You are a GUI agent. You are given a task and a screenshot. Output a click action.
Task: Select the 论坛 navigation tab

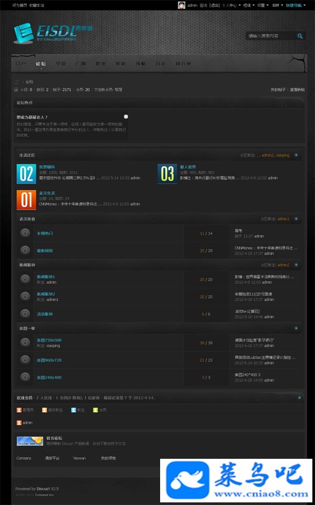click(x=41, y=64)
